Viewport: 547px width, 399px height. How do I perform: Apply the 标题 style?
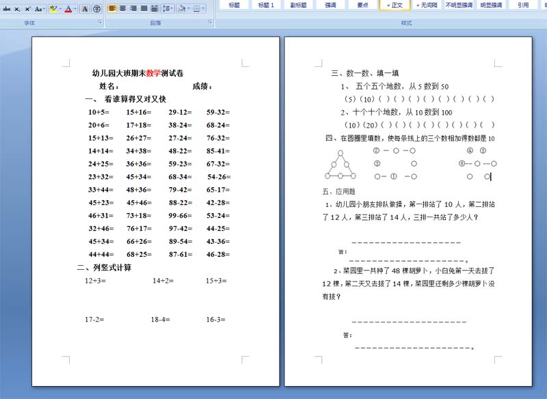(234, 5)
